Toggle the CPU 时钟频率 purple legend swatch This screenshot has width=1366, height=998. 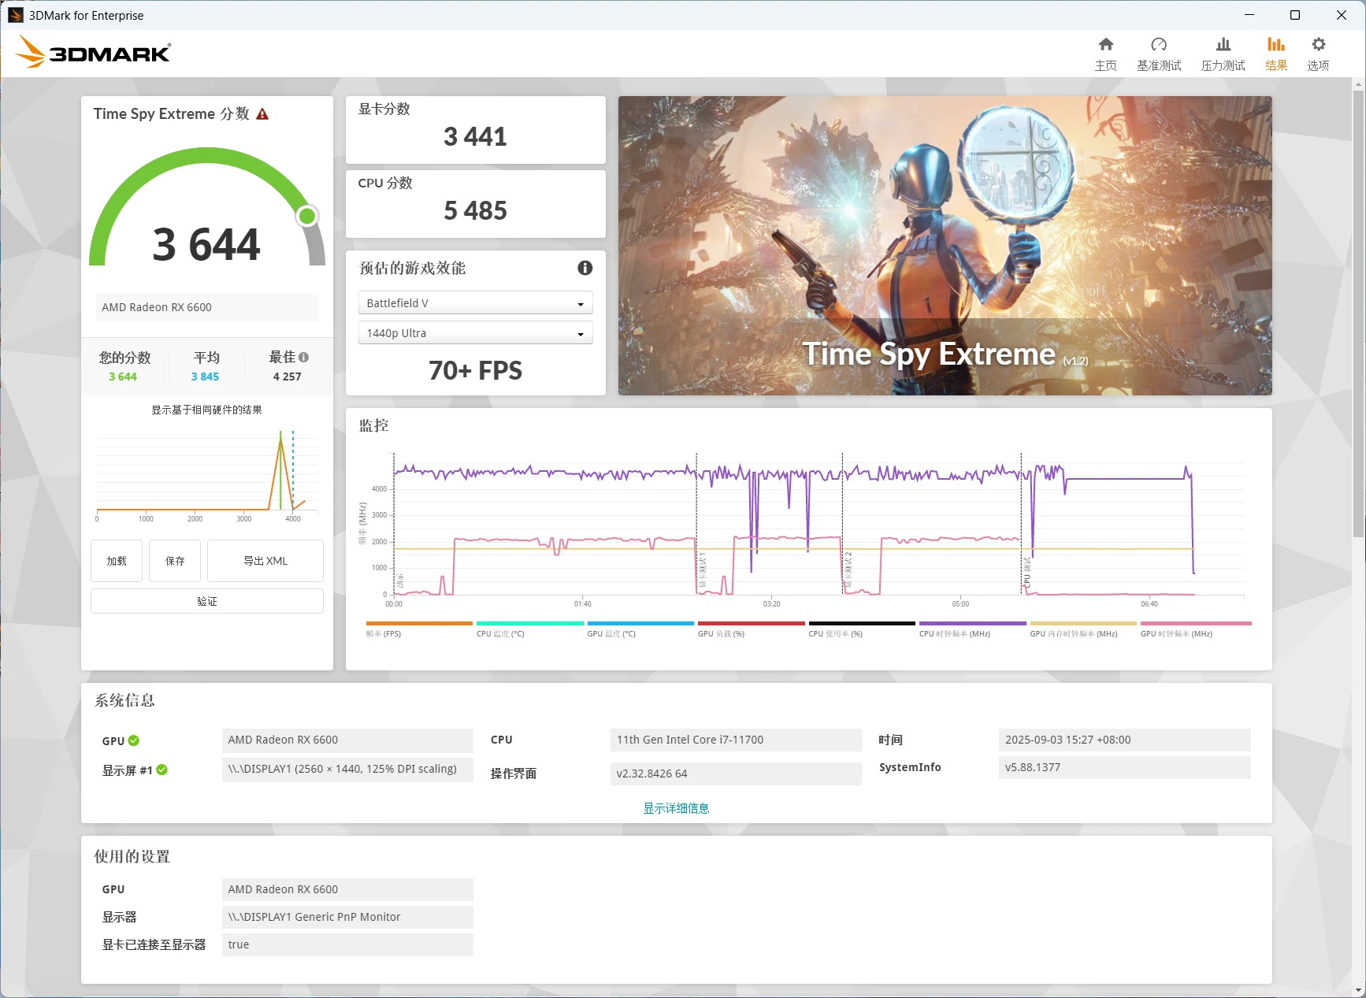coord(973,624)
